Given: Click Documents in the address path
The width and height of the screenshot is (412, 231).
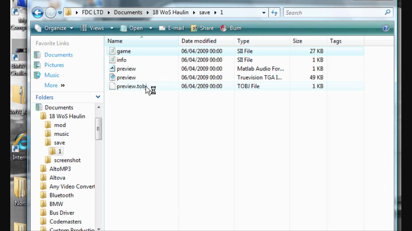Looking at the screenshot, I should tap(128, 13).
